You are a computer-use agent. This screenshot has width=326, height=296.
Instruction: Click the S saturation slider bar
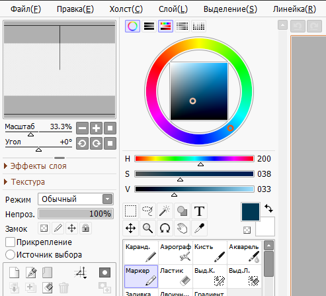[x=194, y=174]
